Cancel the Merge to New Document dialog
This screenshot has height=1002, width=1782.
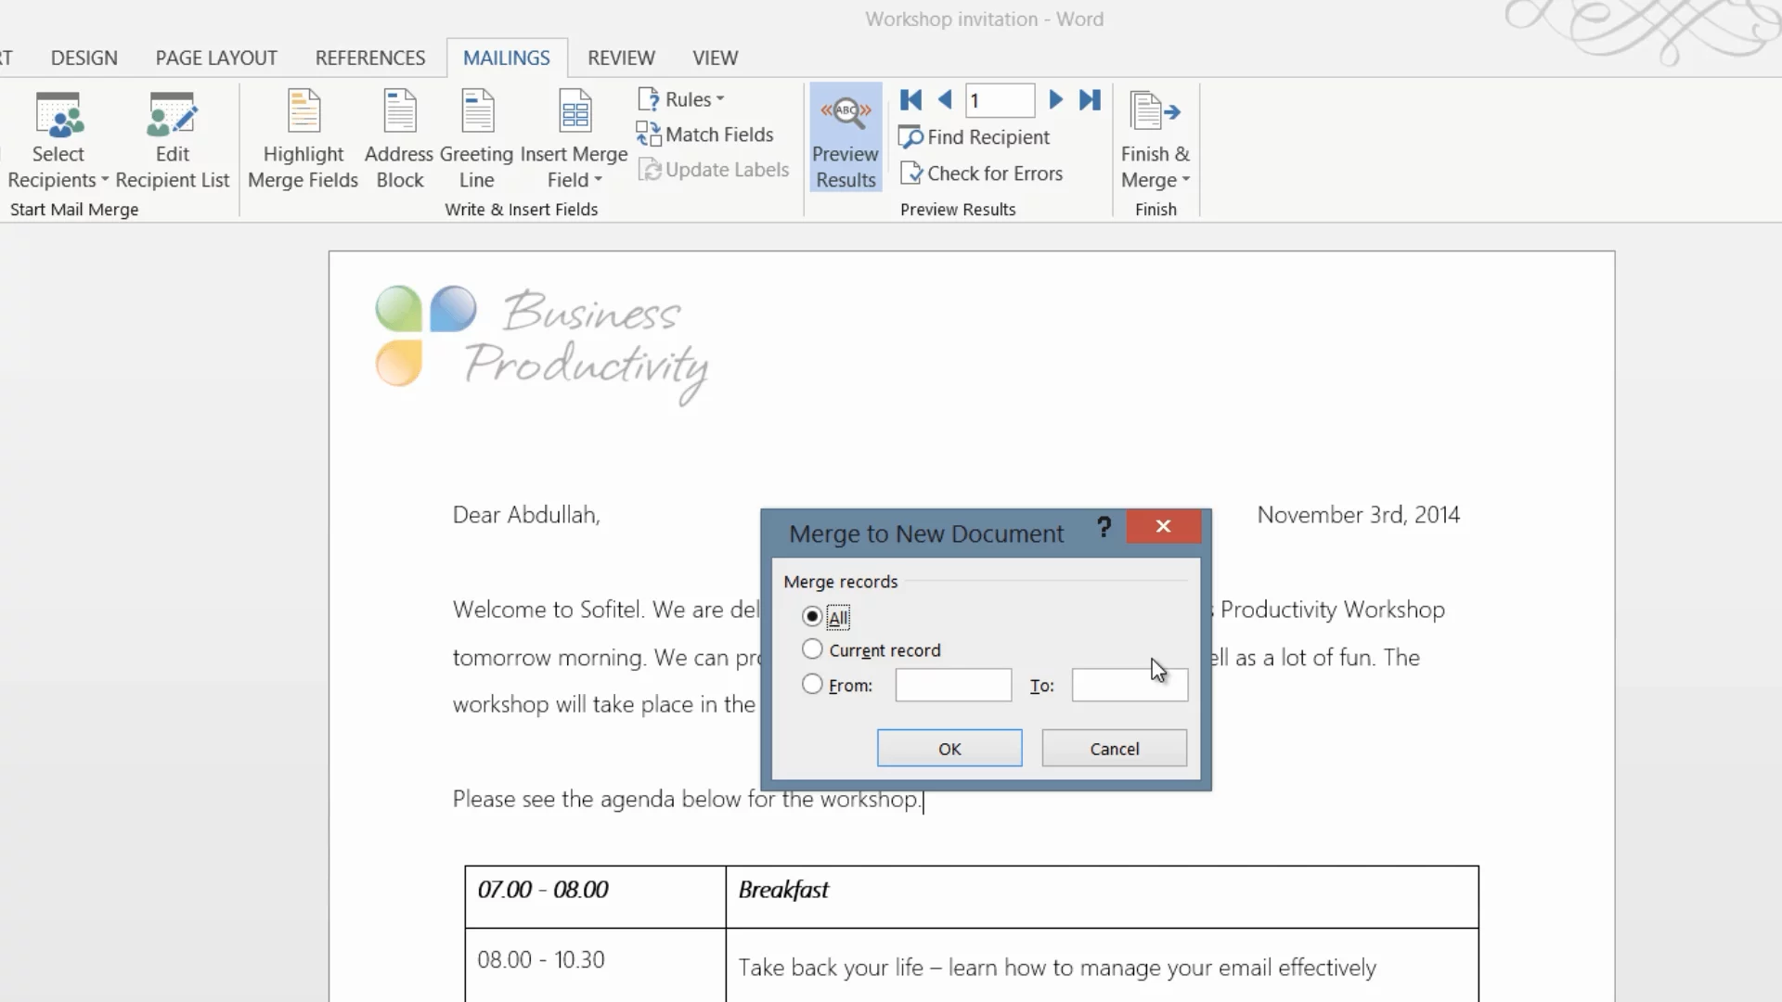click(x=1114, y=748)
